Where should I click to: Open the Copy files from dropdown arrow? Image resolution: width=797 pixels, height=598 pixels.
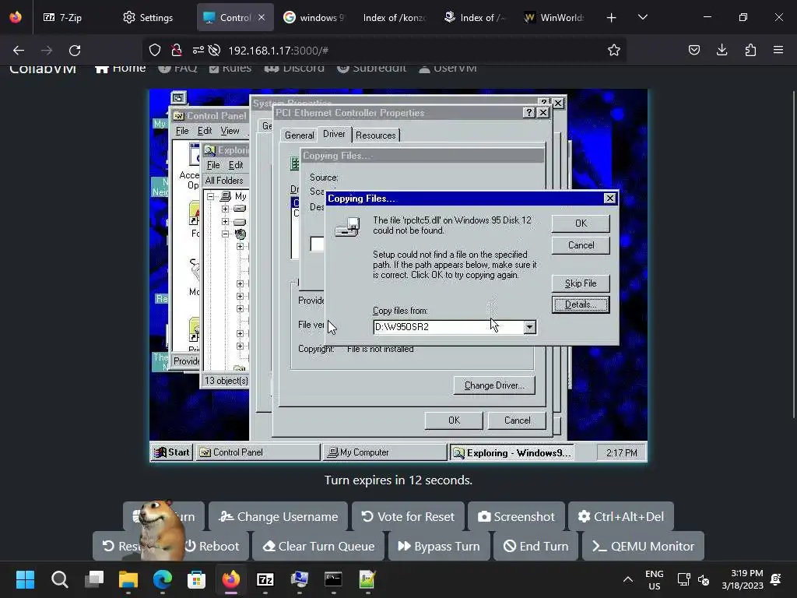(x=529, y=327)
